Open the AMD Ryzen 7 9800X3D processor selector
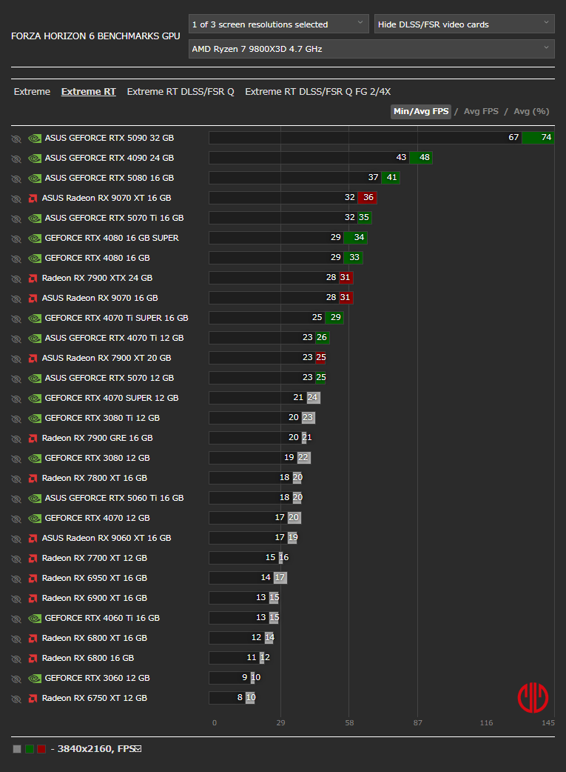The image size is (566, 772). click(x=371, y=49)
